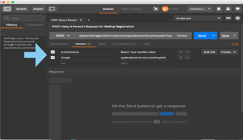Toggle the sidebar panel icon
Image resolution: width=243 pixels, height=140 pixels.
tap(7, 9)
